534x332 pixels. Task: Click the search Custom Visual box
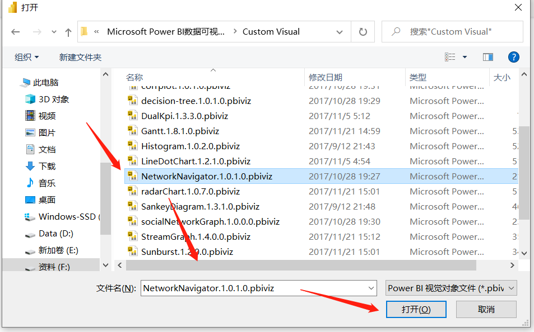point(452,32)
